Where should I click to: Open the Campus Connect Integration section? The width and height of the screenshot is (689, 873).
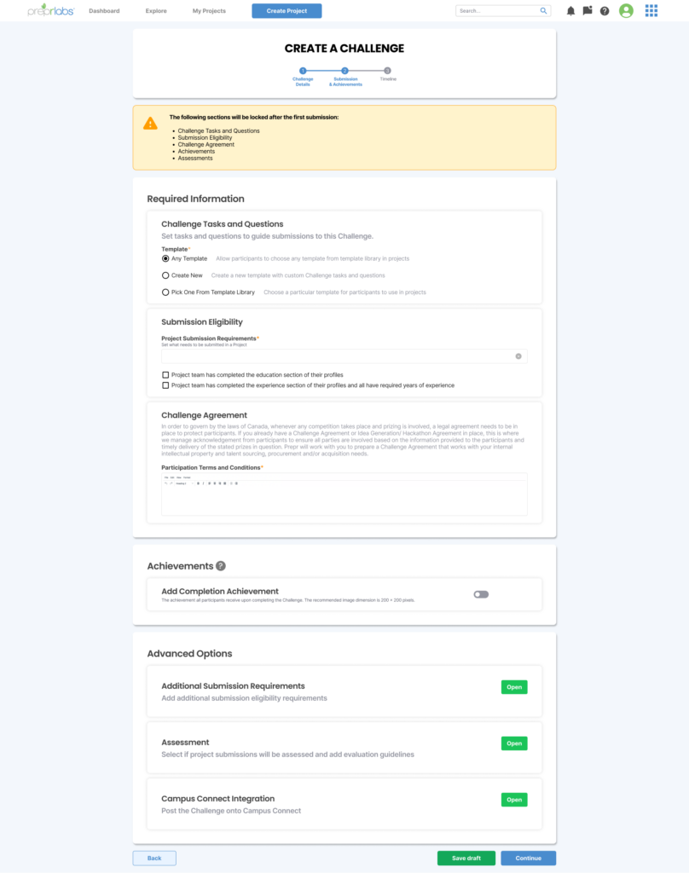(x=514, y=800)
